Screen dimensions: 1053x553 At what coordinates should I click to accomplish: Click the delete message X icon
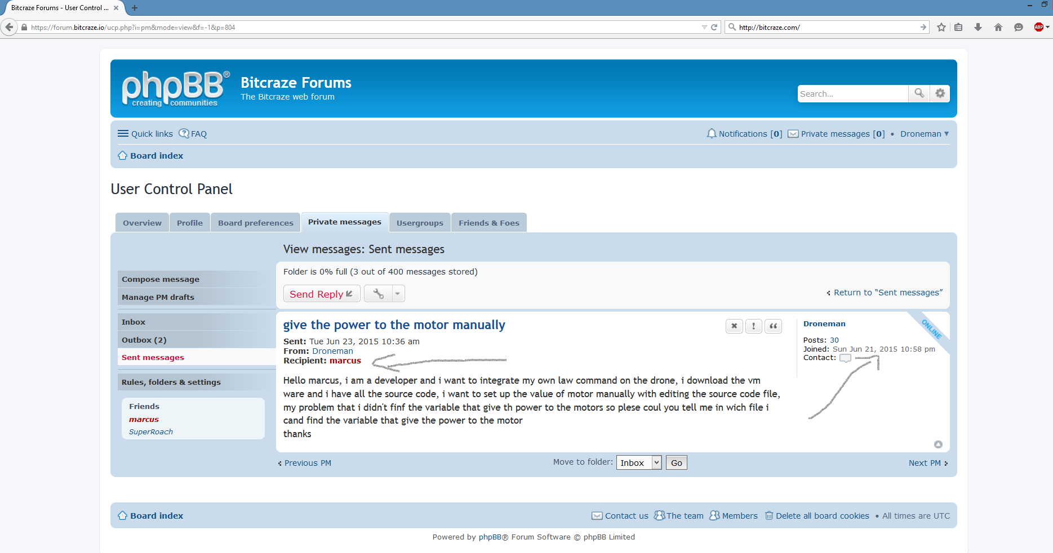pos(734,326)
